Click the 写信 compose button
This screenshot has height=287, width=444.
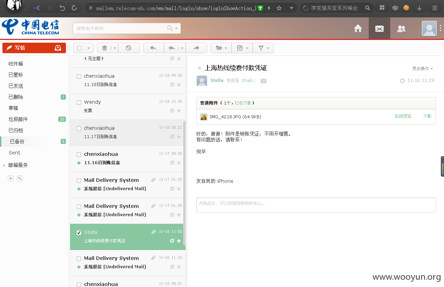(x=26, y=48)
